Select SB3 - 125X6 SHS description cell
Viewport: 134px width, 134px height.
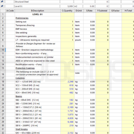(38, 104)
